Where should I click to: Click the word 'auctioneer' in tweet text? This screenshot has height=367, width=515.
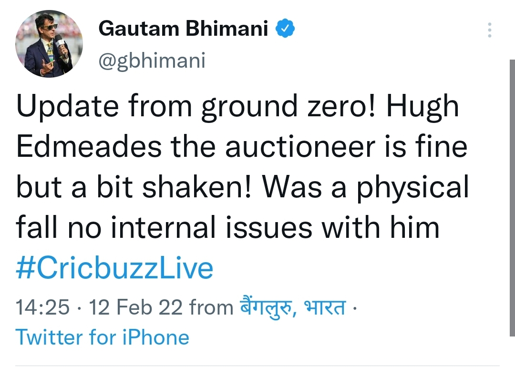click(x=300, y=146)
